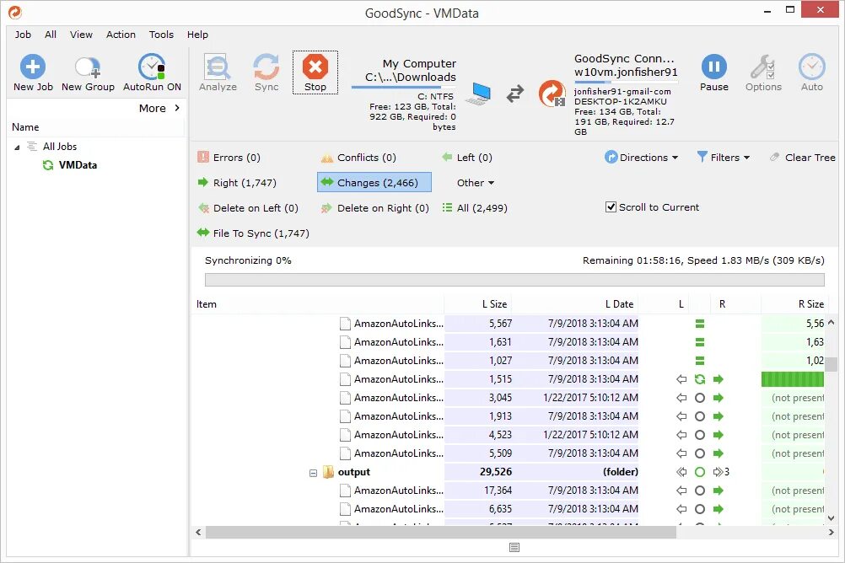Toggle AutoRun ON clock icon

152,67
